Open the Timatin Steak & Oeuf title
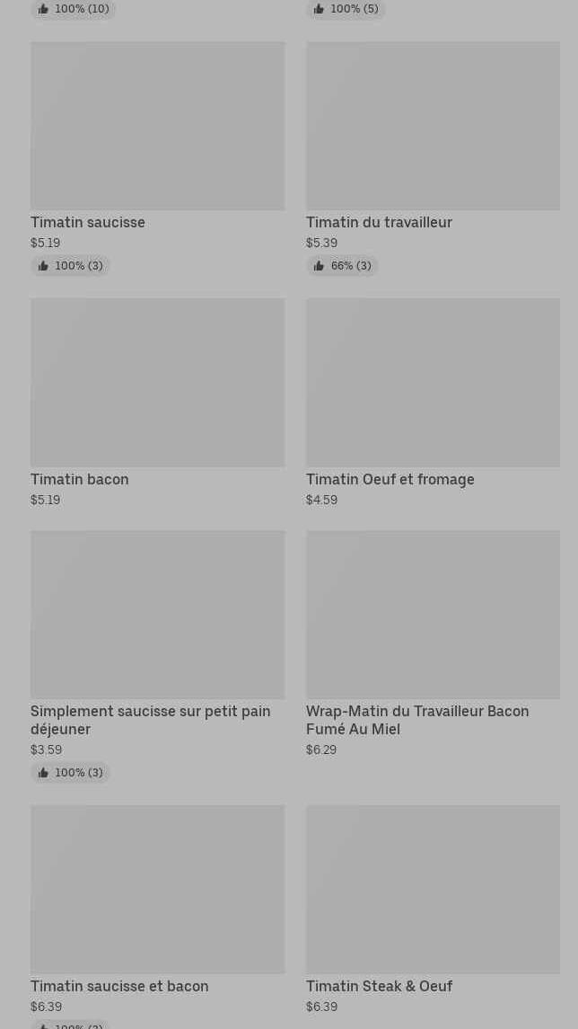This screenshot has height=1029, width=578. [379, 986]
